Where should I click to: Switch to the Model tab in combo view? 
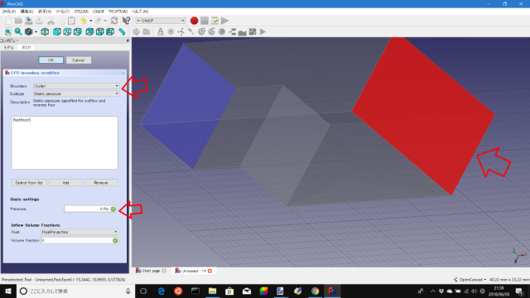point(9,47)
